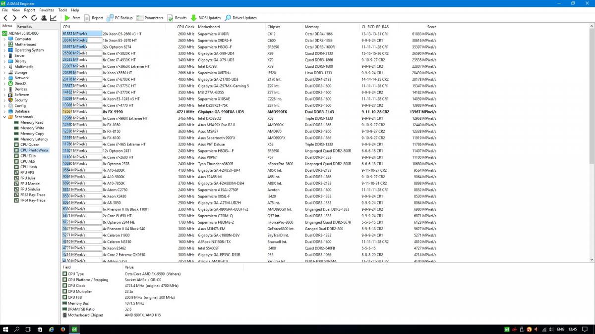
Task: Open Windows Start menu
Action: tap(6, 329)
